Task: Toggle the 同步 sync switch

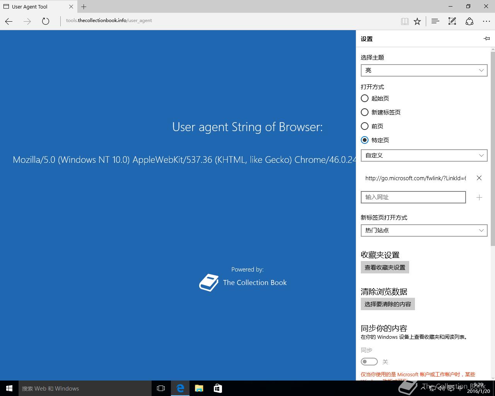Action: pos(369,362)
